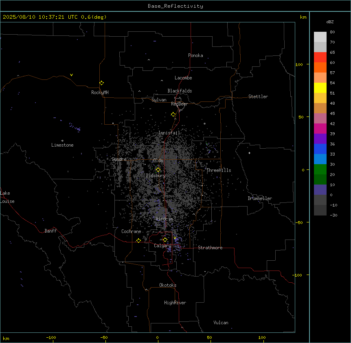Click the yellow V marker northeast of Calgary

pos(175,238)
